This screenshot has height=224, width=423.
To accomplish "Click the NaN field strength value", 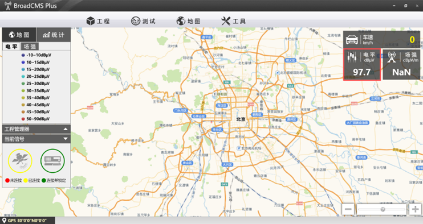I will click(x=401, y=72).
